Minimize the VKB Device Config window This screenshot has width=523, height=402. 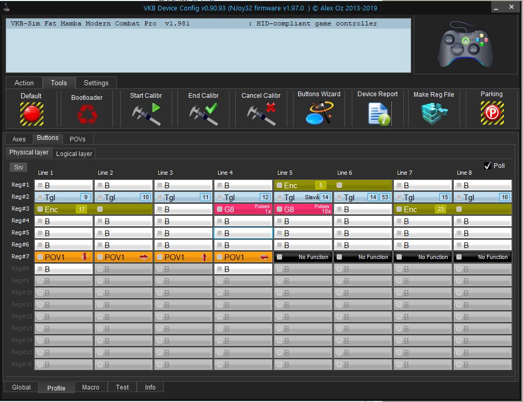(496, 8)
